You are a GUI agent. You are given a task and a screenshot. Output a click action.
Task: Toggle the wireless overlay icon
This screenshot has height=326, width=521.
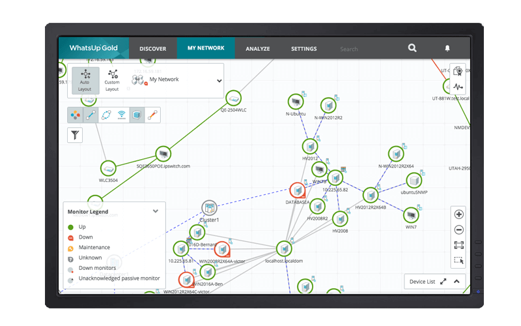tap(122, 115)
